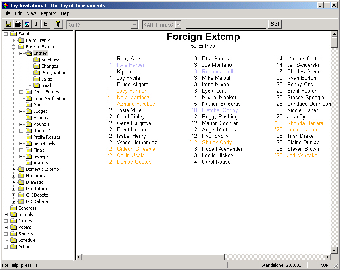The width and height of the screenshot is (340, 270).
Task: Click the down arrow of the vertical scrollbar
Action: tap(334, 250)
